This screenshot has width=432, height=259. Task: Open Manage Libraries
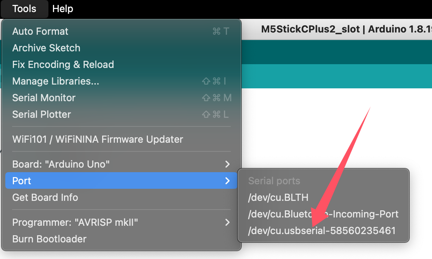[x=56, y=81]
